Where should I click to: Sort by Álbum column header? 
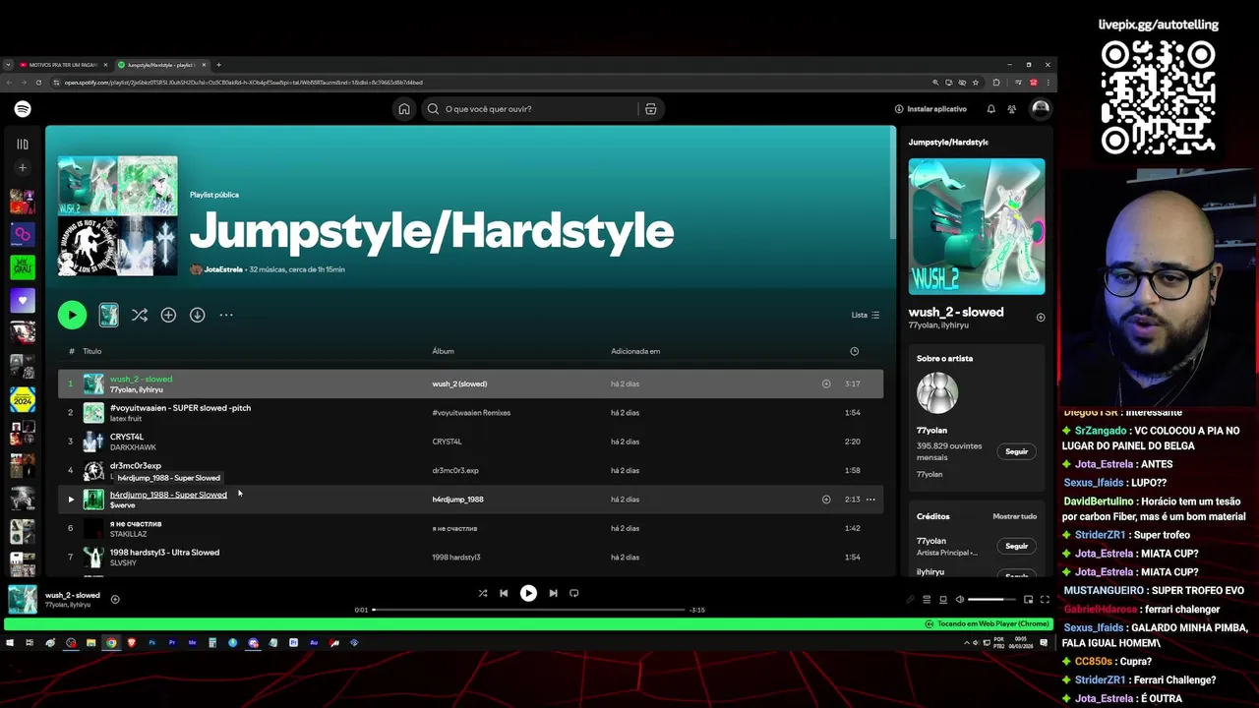(x=443, y=351)
